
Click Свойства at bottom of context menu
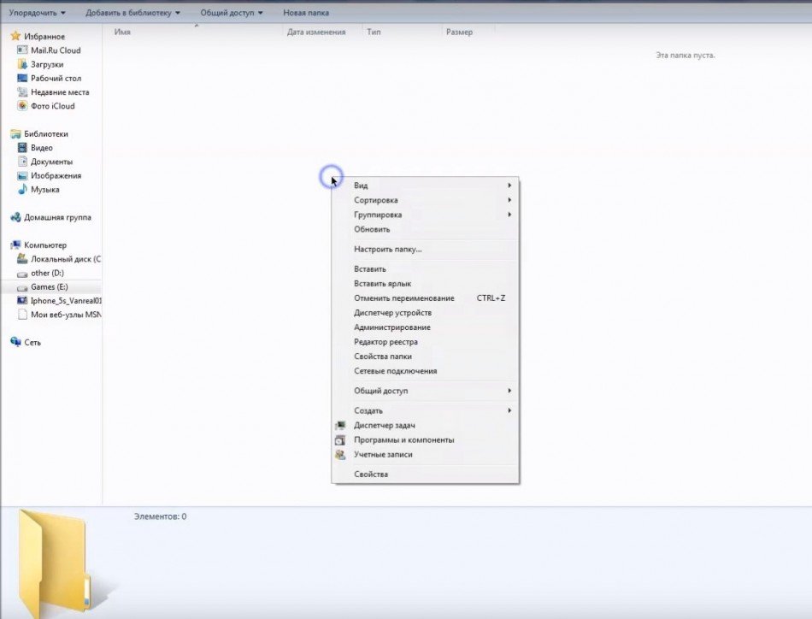point(371,474)
